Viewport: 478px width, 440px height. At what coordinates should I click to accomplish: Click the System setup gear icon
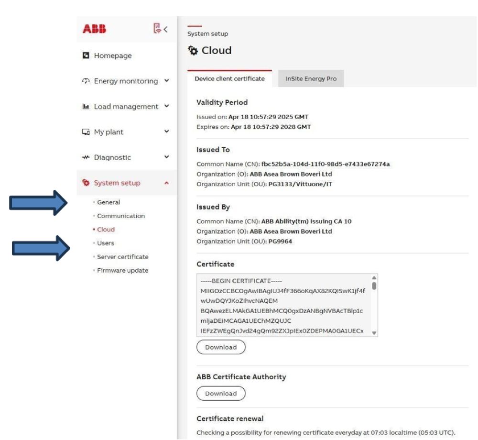click(86, 183)
